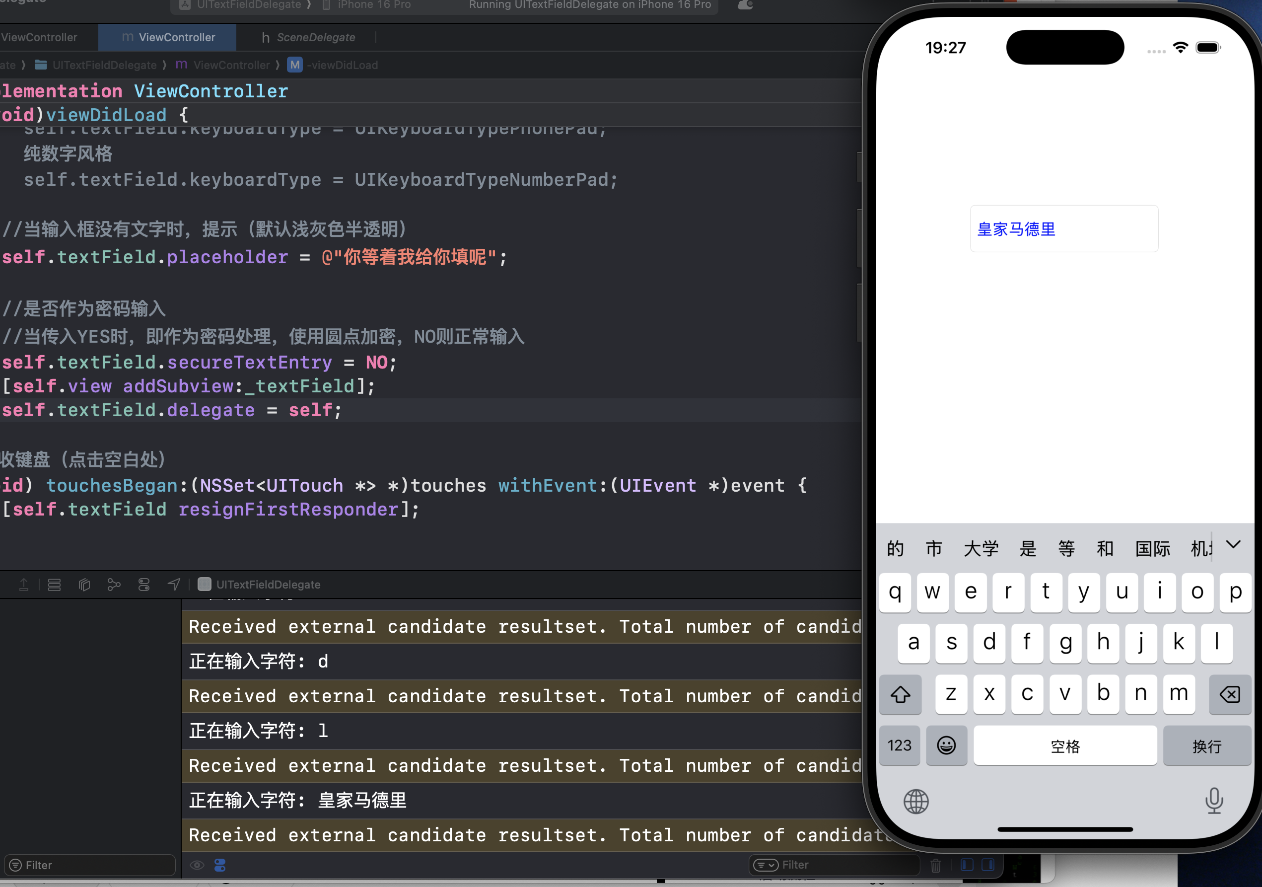Clear console with the trash icon
Screen dimensions: 1262x887
(x=935, y=865)
